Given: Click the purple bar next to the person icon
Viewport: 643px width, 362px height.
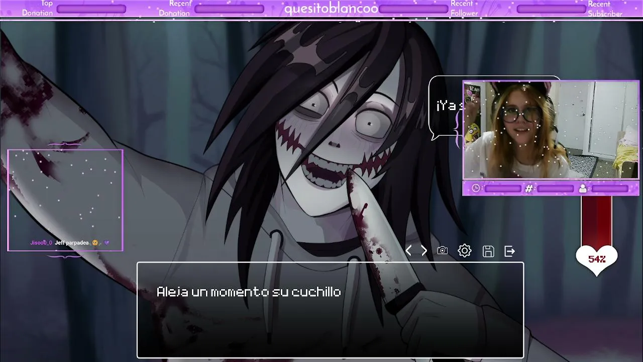Looking at the screenshot, I should 610,189.
